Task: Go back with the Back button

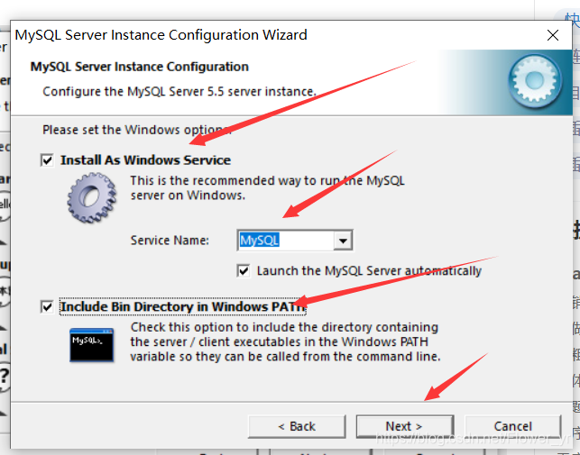Action: click(x=297, y=426)
